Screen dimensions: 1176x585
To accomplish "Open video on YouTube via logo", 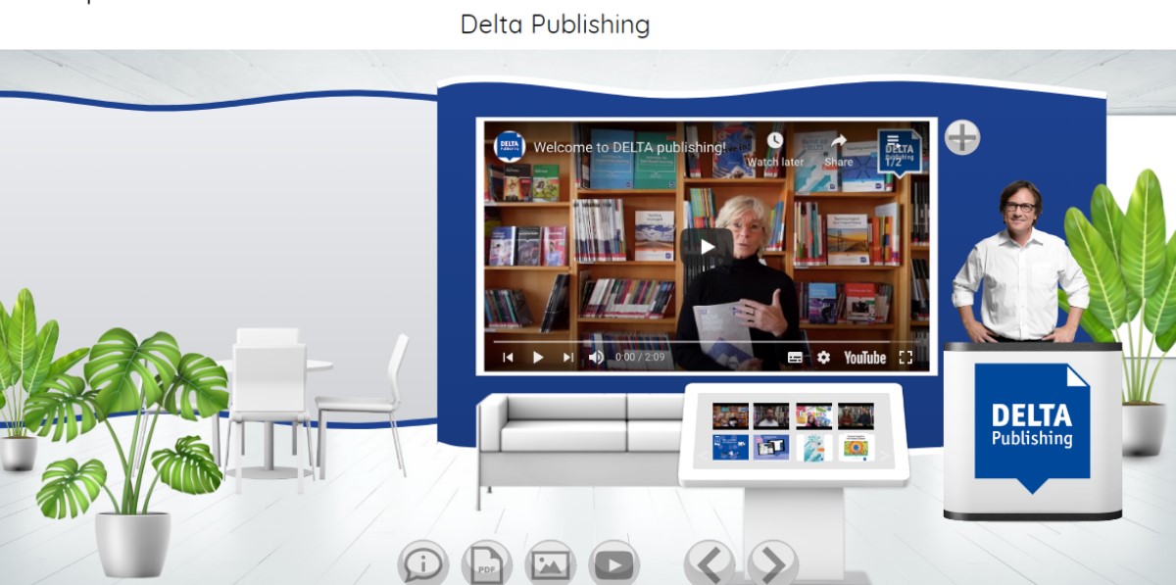I will coord(864,358).
